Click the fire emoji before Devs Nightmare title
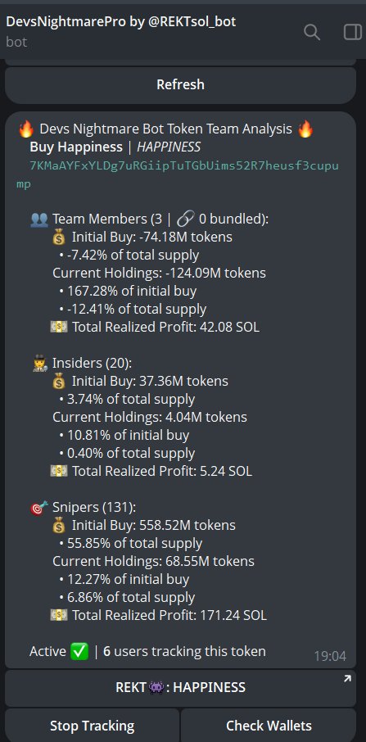Screen dimensions: 366x742 point(25,129)
